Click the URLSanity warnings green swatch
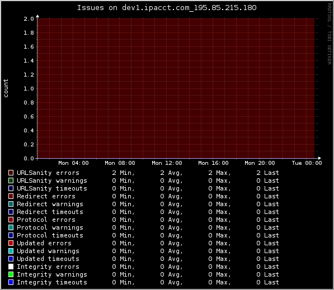This screenshot has height=290, width=334. tap(11, 180)
